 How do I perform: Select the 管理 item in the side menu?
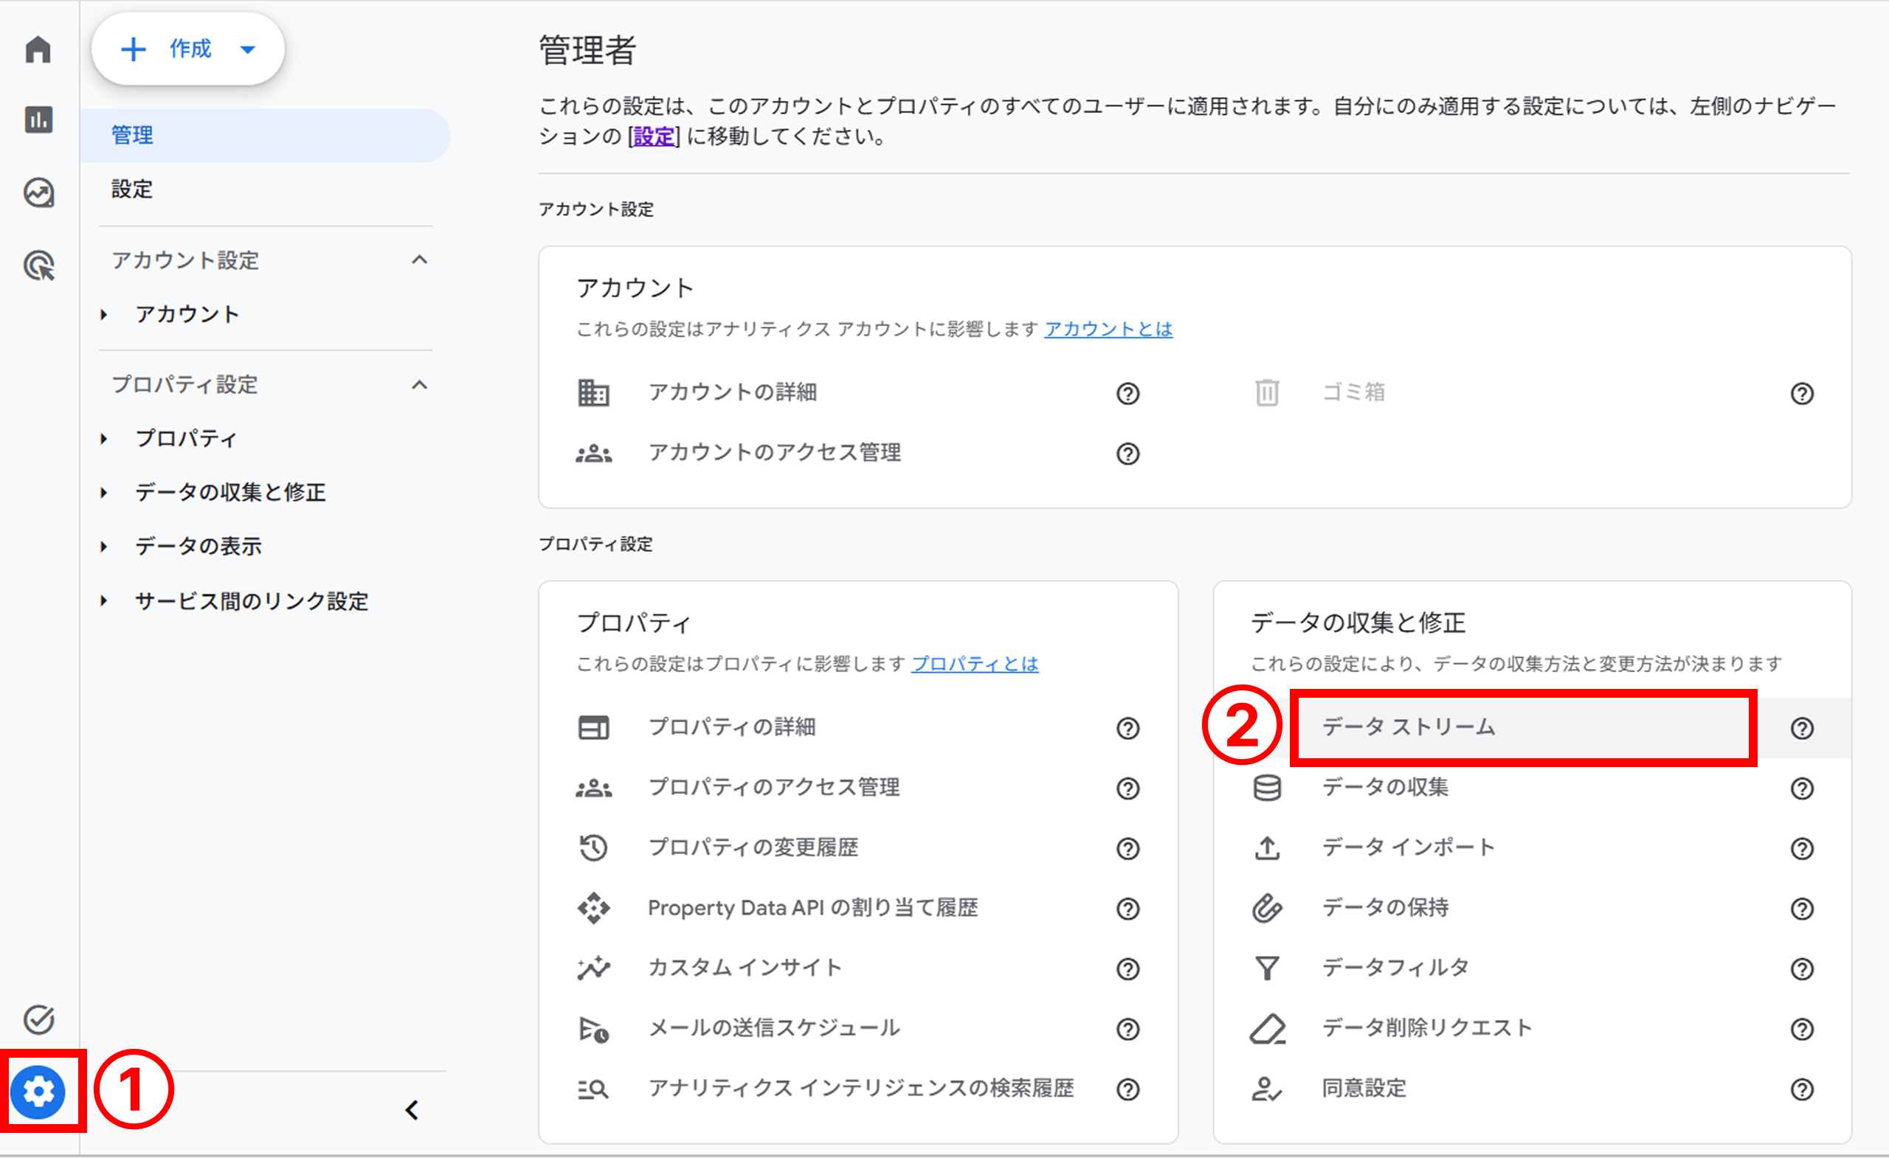(264, 136)
